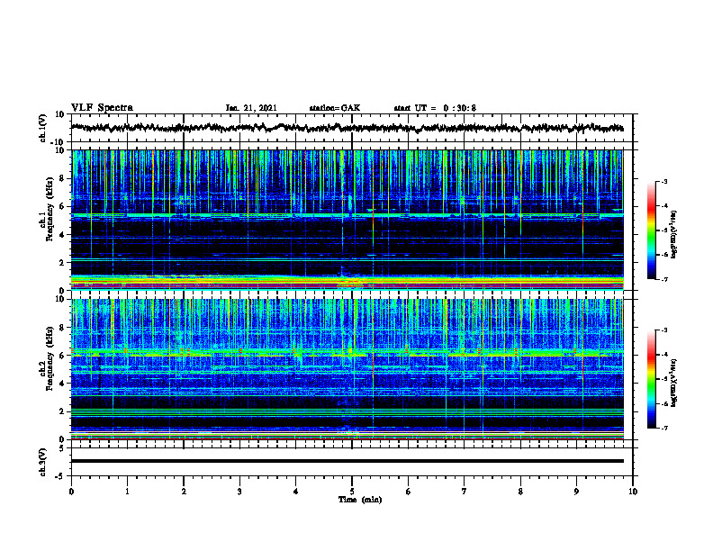This screenshot has height=551, width=713.
Task: Click the ch.1 voltage waveform trace
Action: [x=347, y=128]
